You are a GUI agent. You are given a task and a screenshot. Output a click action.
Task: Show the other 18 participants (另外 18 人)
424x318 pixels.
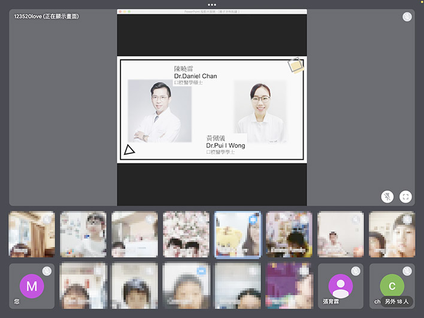397,301
